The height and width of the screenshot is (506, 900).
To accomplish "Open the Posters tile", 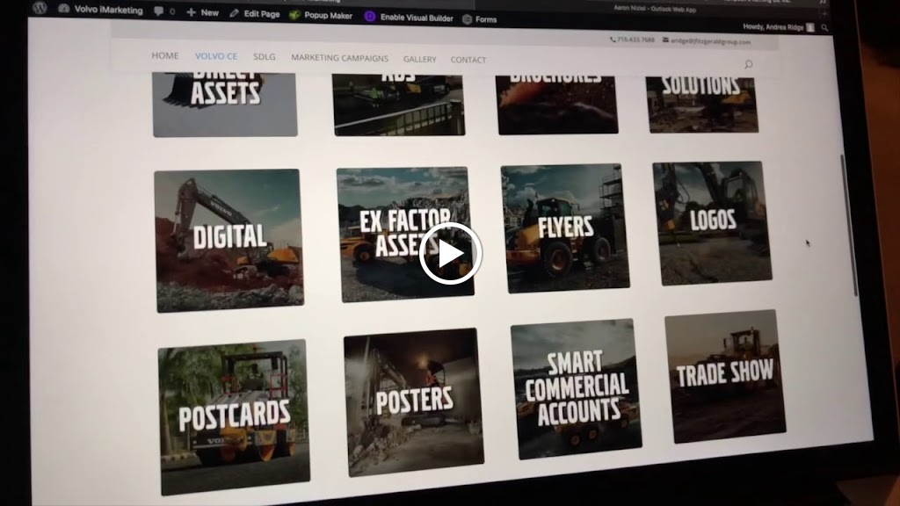I will (413, 401).
